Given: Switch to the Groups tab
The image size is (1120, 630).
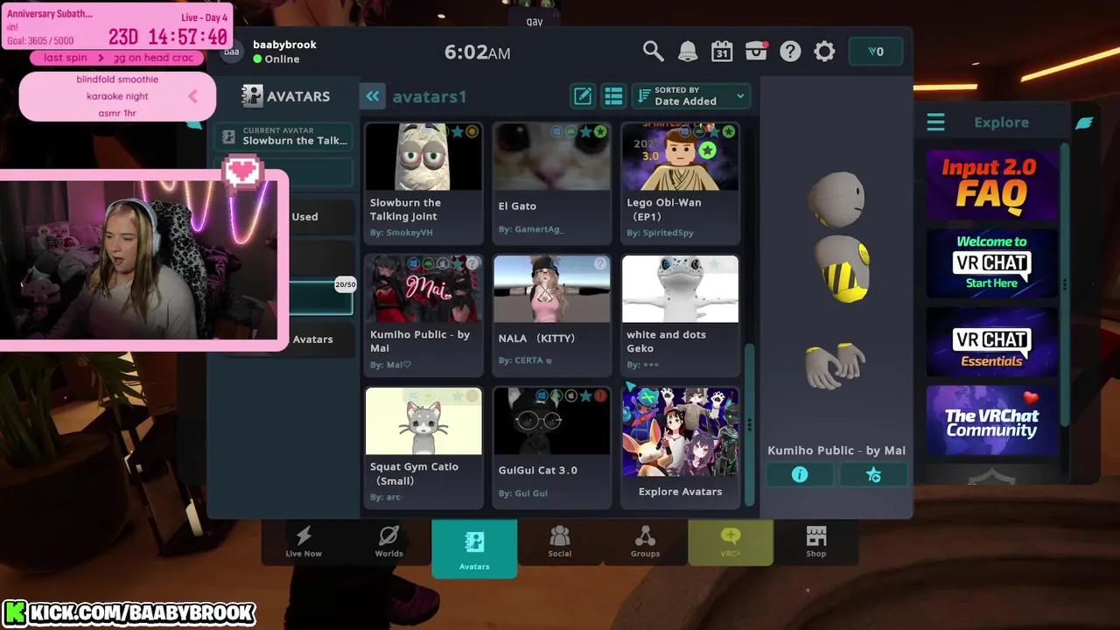Looking at the screenshot, I should 645,542.
